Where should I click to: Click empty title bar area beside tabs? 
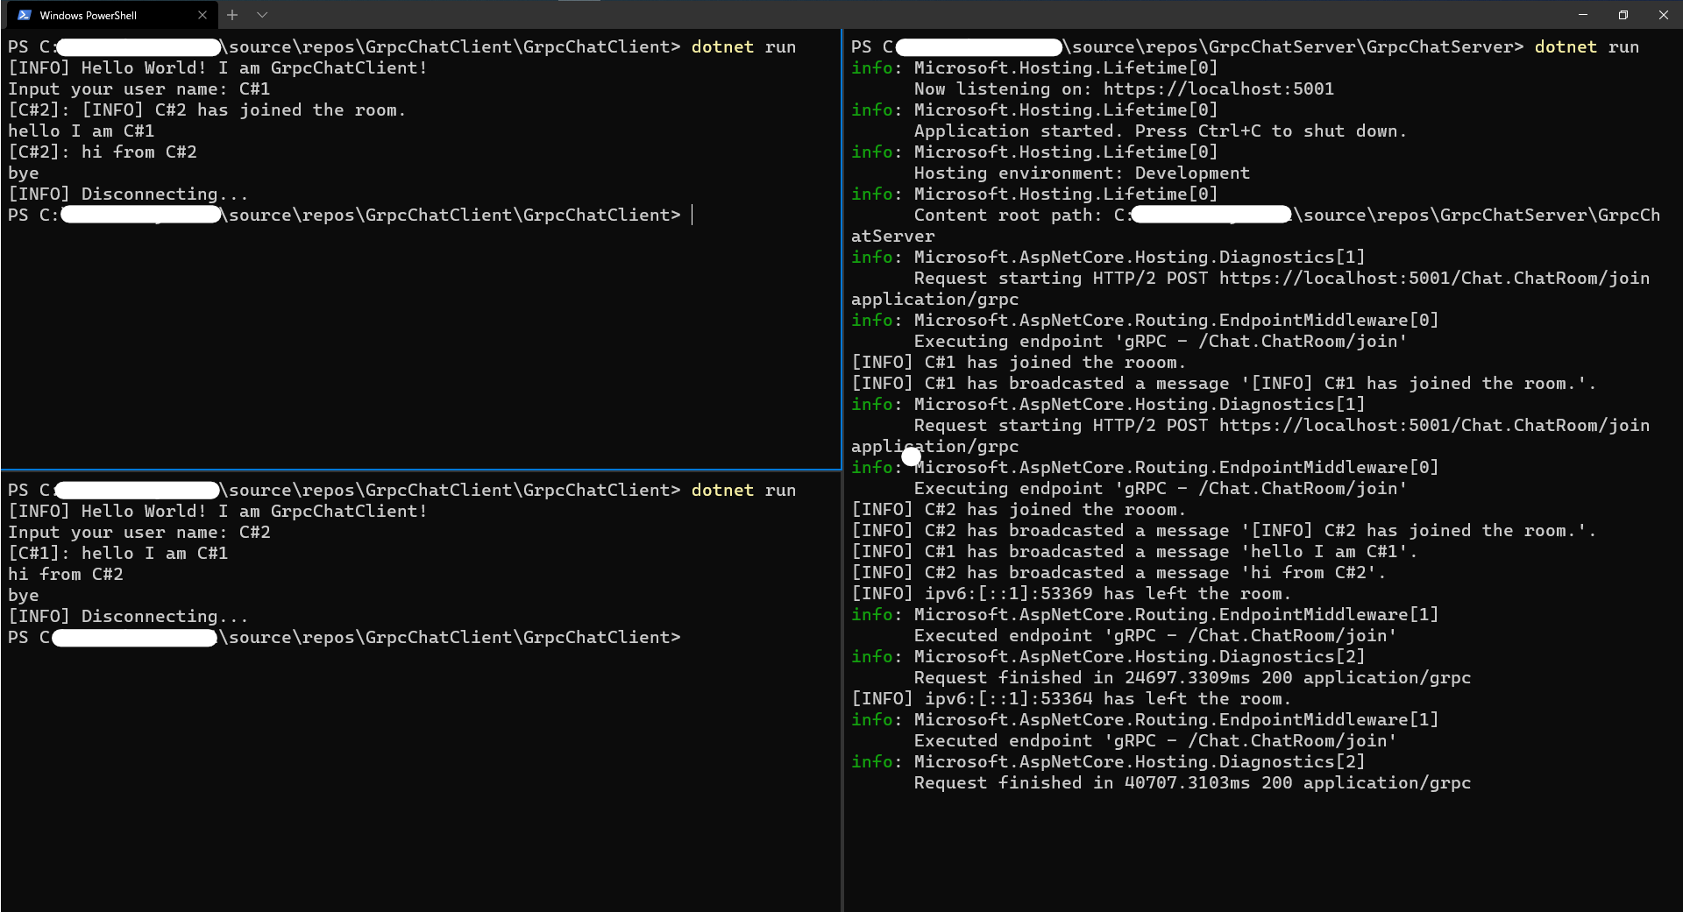(877, 15)
